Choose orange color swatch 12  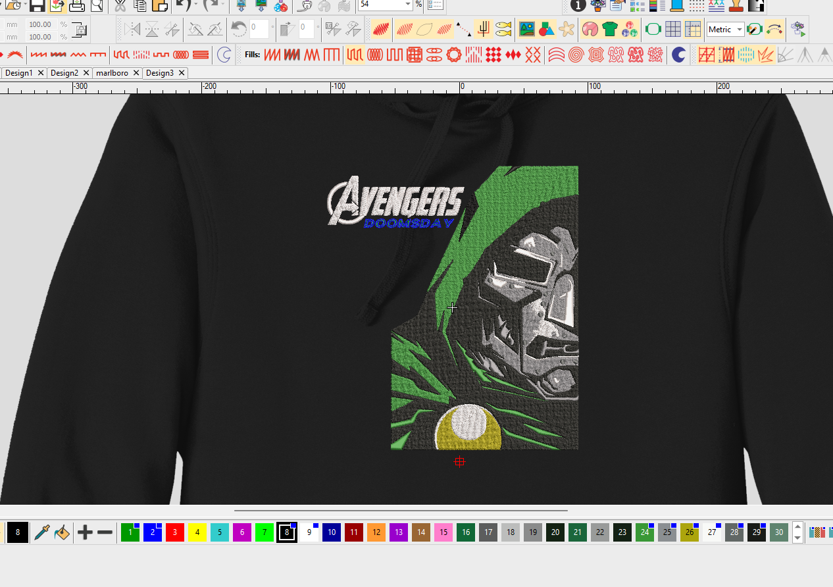click(376, 532)
